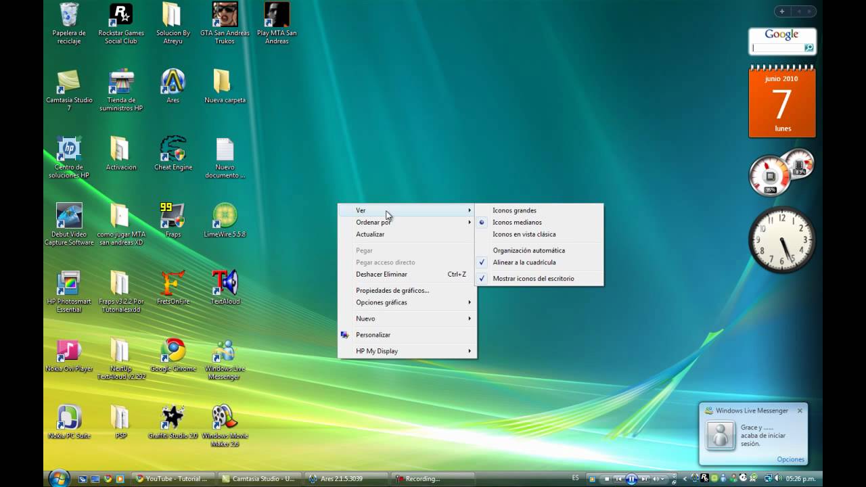Image resolution: width=866 pixels, height=487 pixels.
Task: Select the PSP folder
Action: tap(121, 421)
